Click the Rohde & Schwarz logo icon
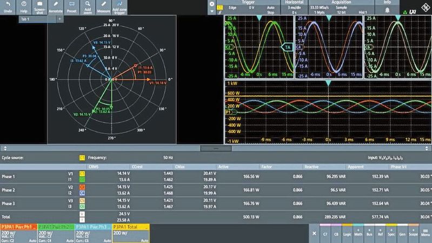The image size is (432, 243). 426,8
